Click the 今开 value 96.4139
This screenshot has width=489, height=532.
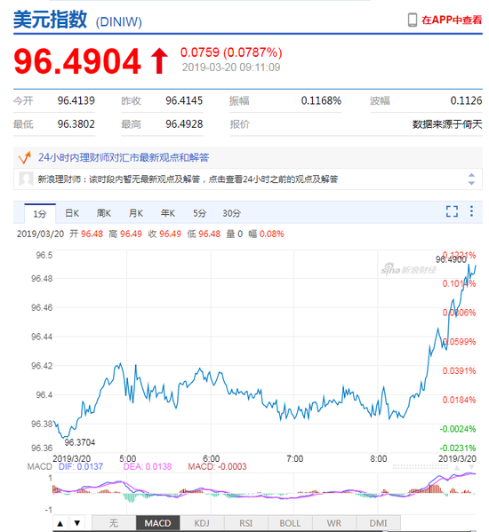76,100
